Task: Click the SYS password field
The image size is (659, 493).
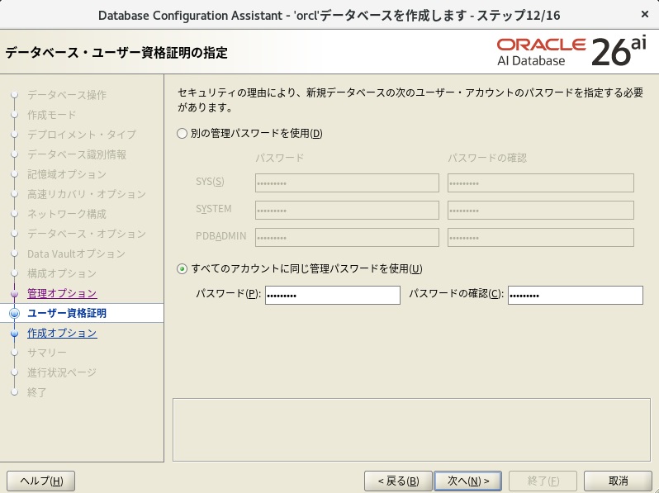Action: (x=347, y=183)
